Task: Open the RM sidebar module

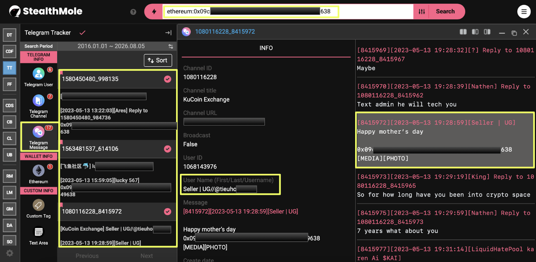Action: (x=9, y=176)
